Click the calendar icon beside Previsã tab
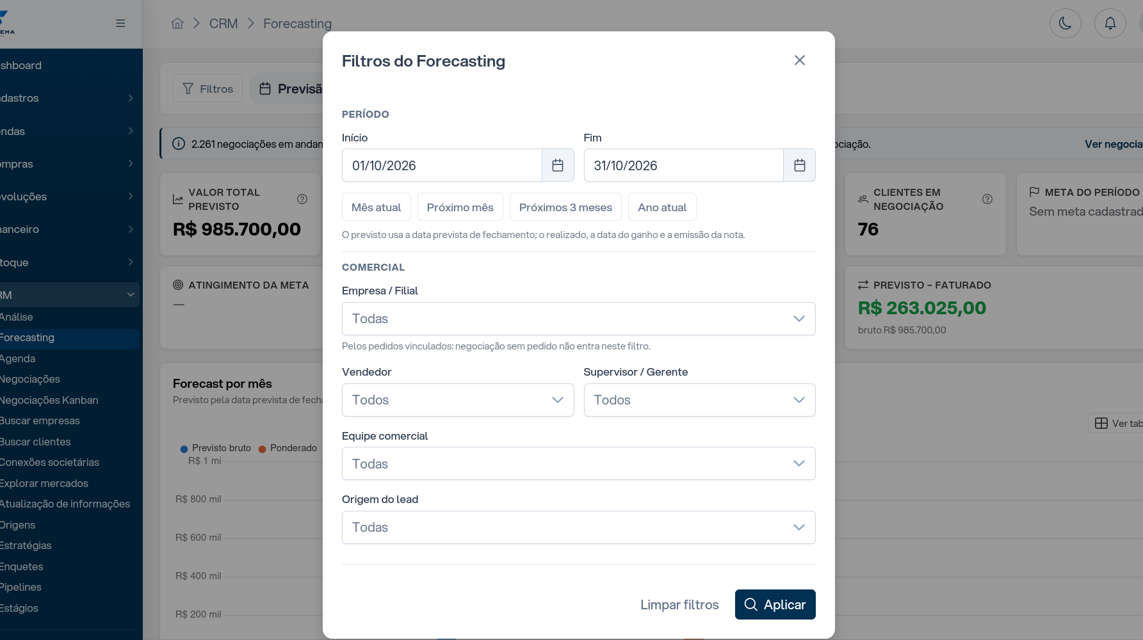This screenshot has width=1143, height=640. click(x=265, y=88)
